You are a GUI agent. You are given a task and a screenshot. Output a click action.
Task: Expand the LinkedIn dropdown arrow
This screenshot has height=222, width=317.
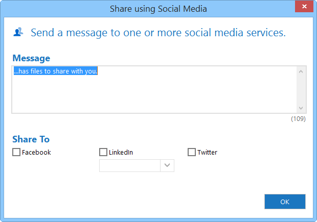[167, 165]
